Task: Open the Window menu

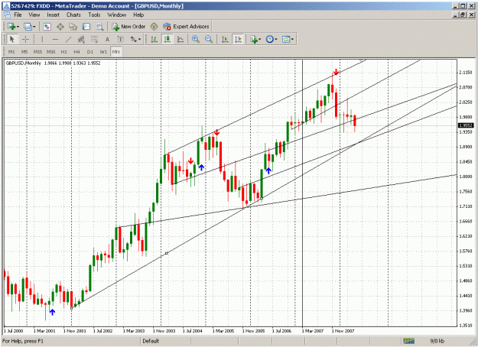Action: 117,15
